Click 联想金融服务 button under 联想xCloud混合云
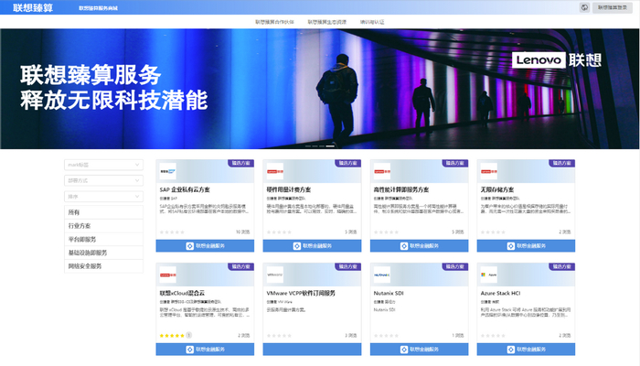Image resolution: width=640 pixels, height=366 pixels. (205, 350)
